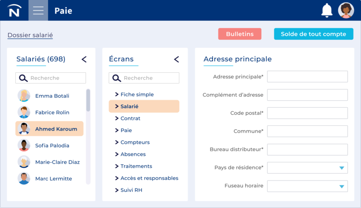Collapse the Écrans panel
This screenshot has width=361, height=208.
click(x=176, y=59)
